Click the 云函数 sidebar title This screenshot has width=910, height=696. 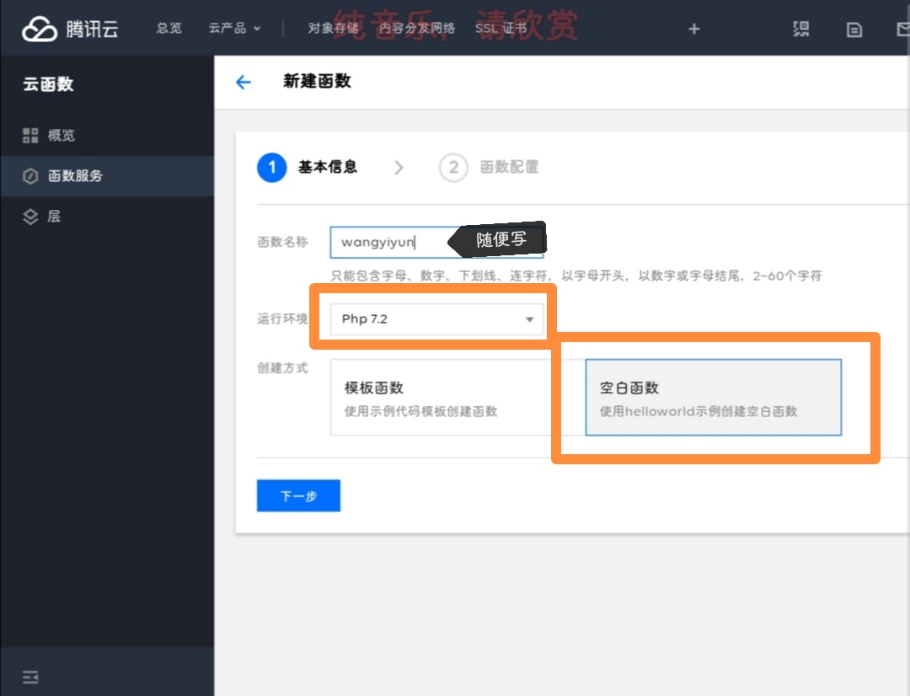tap(48, 84)
